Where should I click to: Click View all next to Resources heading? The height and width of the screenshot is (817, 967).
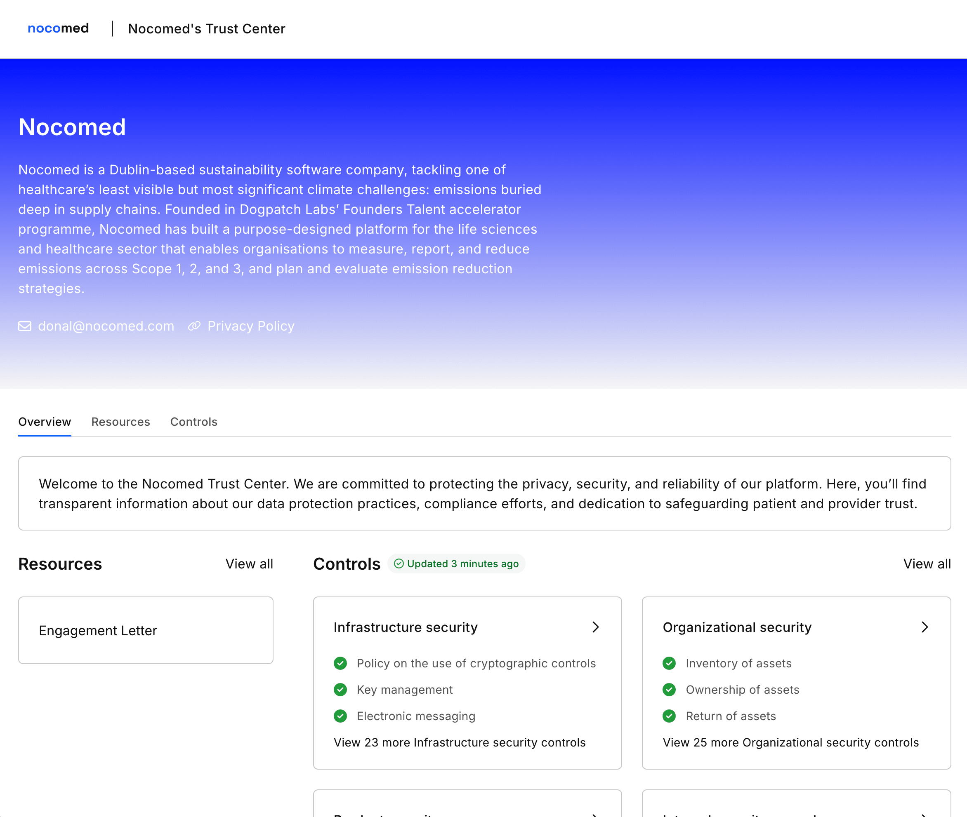click(250, 564)
